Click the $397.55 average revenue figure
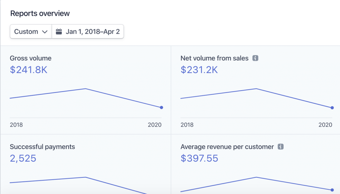Image resolution: width=340 pixels, height=194 pixels. [x=199, y=158]
